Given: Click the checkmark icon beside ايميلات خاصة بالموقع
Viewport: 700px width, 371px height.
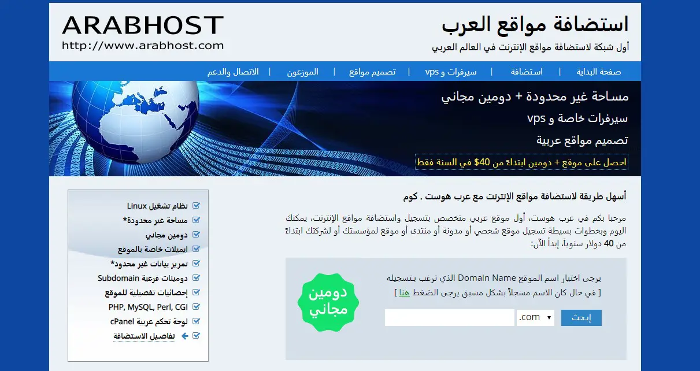Looking at the screenshot, I should tap(196, 249).
